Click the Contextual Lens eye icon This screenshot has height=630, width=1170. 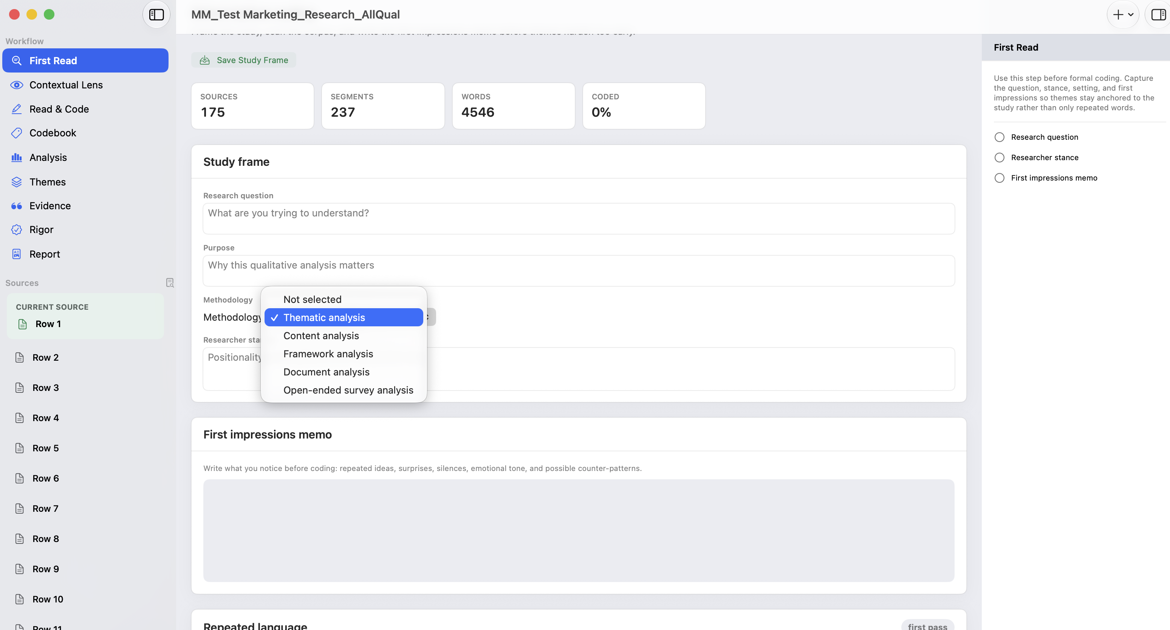tap(17, 85)
